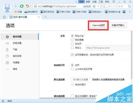Select 我的最爱 as homepage
133x103 pixels.
(x=72, y=40)
